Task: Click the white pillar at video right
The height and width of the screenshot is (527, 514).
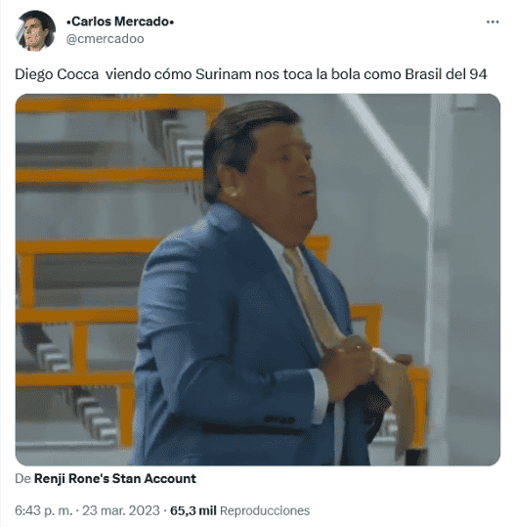Action: pos(438,269)
